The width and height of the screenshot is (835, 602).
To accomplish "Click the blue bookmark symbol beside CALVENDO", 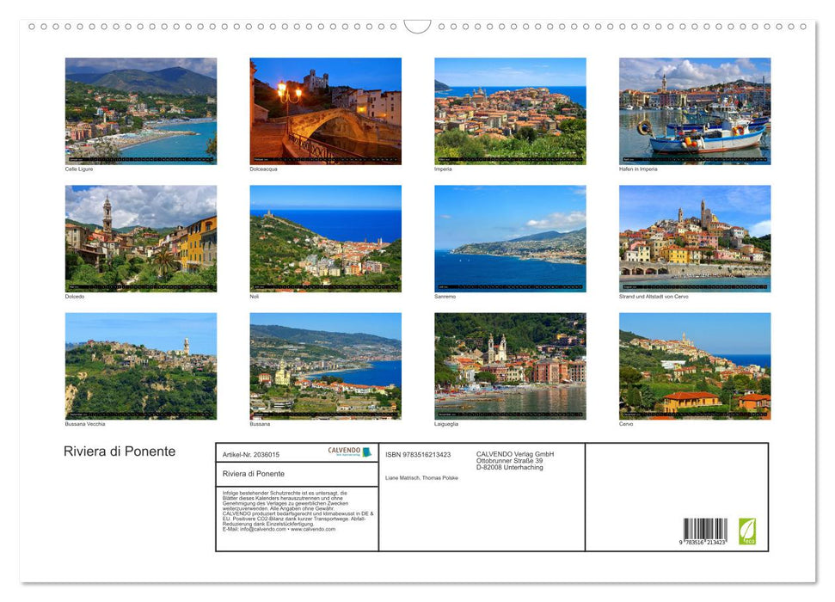I will tap(366, 451).
